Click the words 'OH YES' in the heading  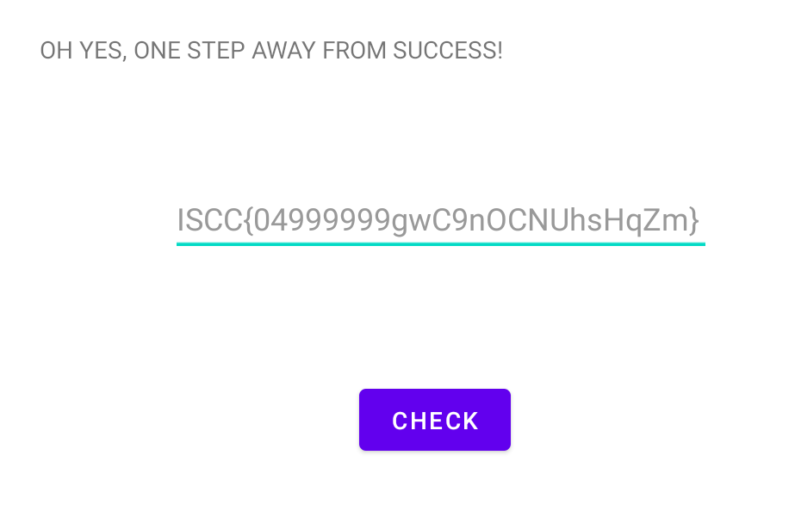[84, 51]
